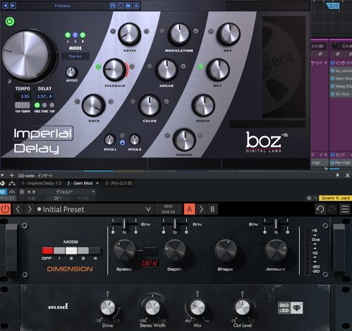Screen dimensions: 352x331
Task: Click the small button left of DRY knob
Action: click(x=211, y=31)
